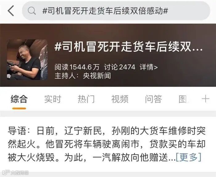Click the search field with hashtag text
The height and width of the screenshot is (177, 216).
point(116,11)
